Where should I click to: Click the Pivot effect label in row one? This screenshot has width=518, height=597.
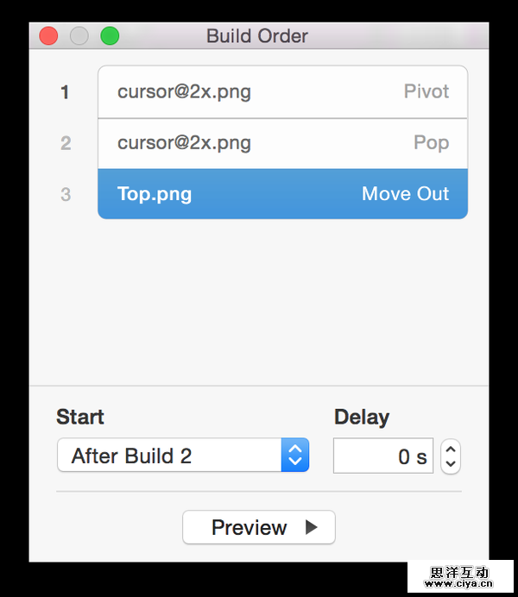pyautogui.click(x=426, y=91)
